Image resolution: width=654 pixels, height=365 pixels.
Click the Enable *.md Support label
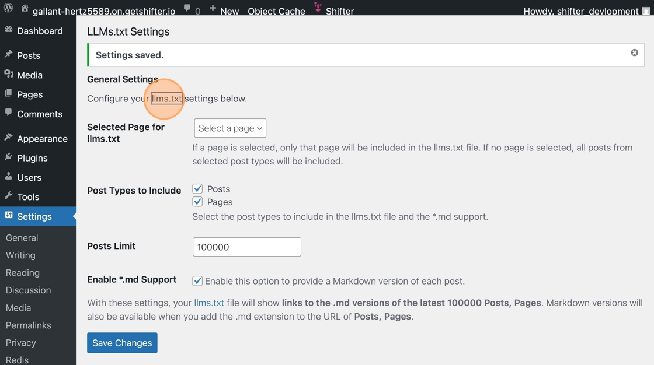pyautogui.click(x=132, y=279)
